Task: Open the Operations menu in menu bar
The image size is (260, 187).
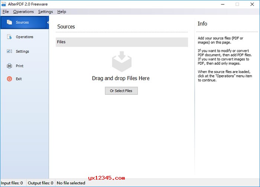Action: [23, 11]
